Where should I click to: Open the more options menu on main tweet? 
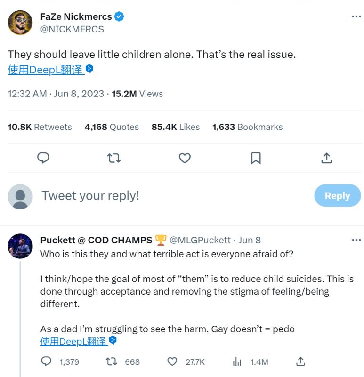[x=356, y=17]
